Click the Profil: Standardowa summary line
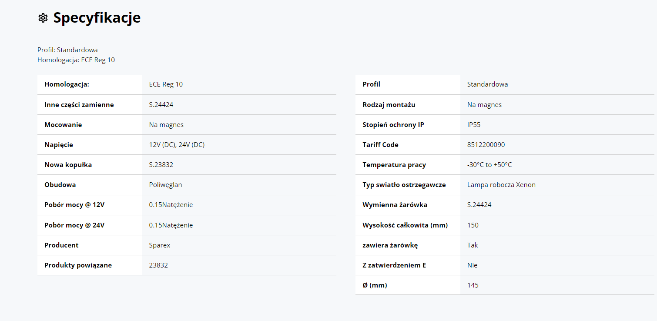The height and width of the screenshot is (321, 657). pos(67,50)
